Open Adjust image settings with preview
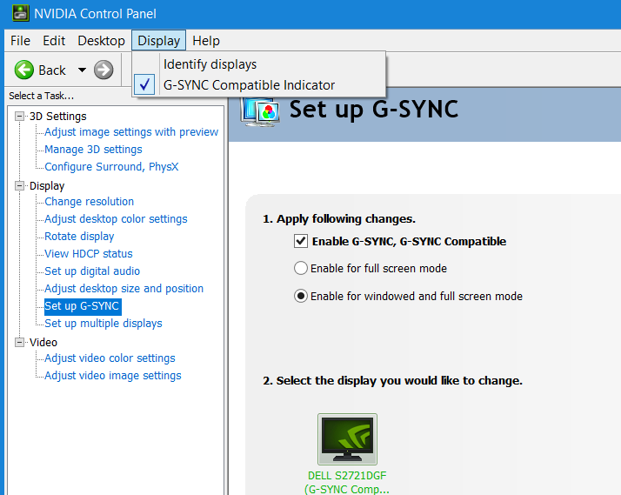This screenshot has width=621, height=495. pos(131,132)
